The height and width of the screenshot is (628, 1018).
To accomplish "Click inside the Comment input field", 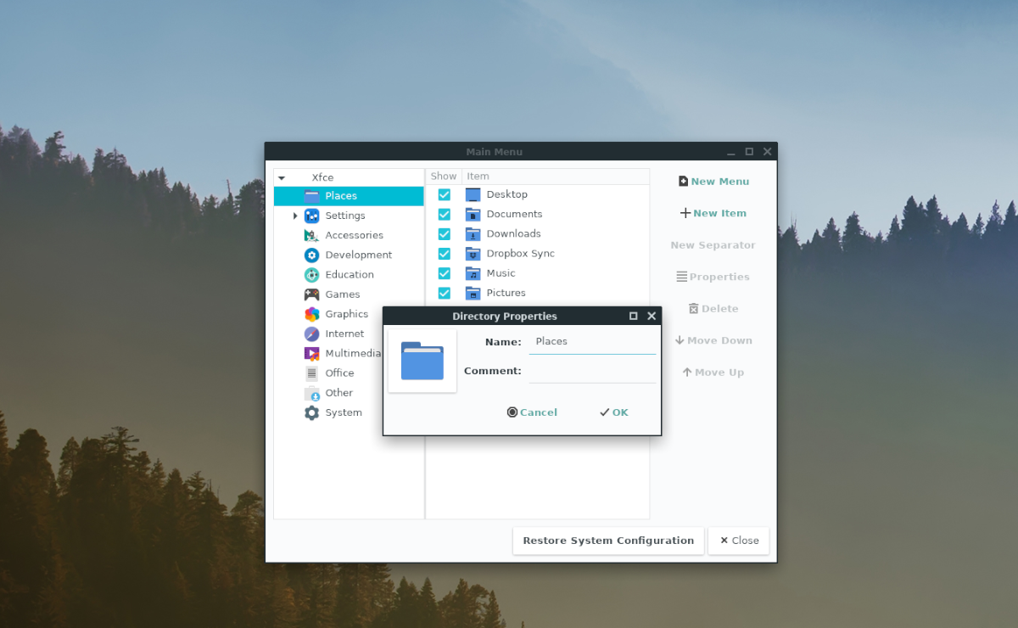I will (591, 370).
